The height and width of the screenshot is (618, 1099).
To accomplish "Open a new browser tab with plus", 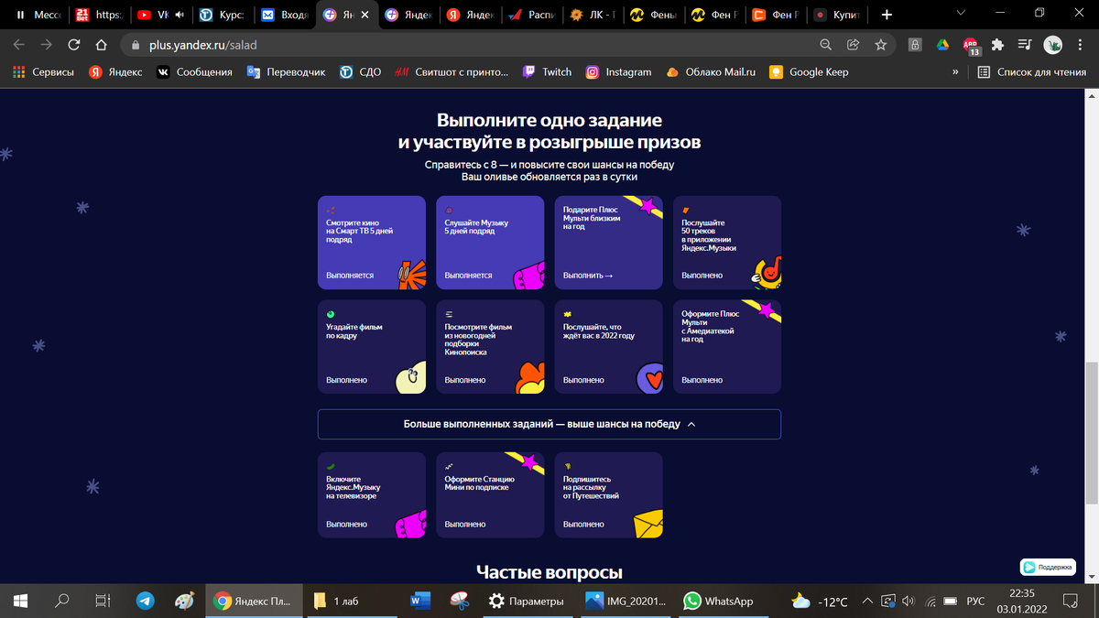I will click(x=886, y=15).
